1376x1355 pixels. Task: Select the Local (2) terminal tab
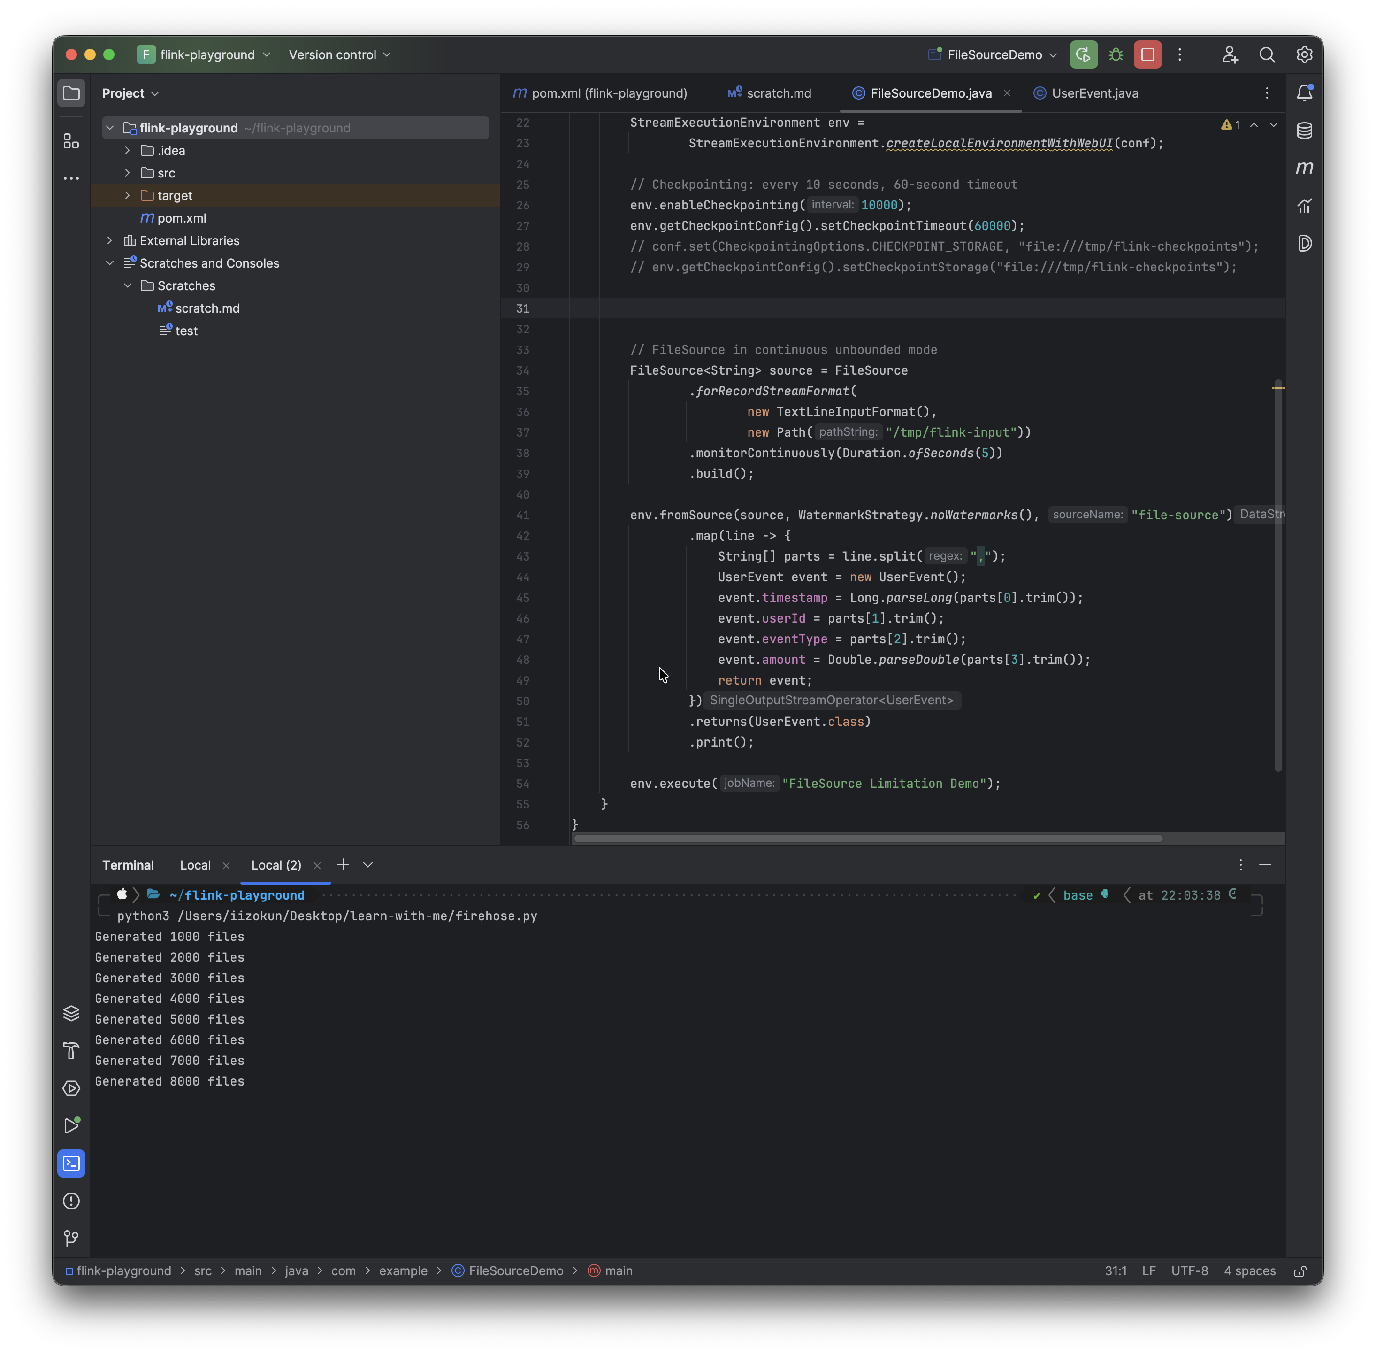pos(276,865)
